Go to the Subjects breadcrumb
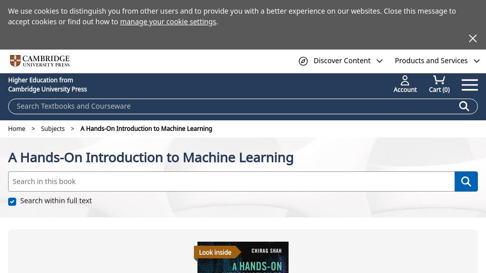The image size is (486, 273). [53, 129]
